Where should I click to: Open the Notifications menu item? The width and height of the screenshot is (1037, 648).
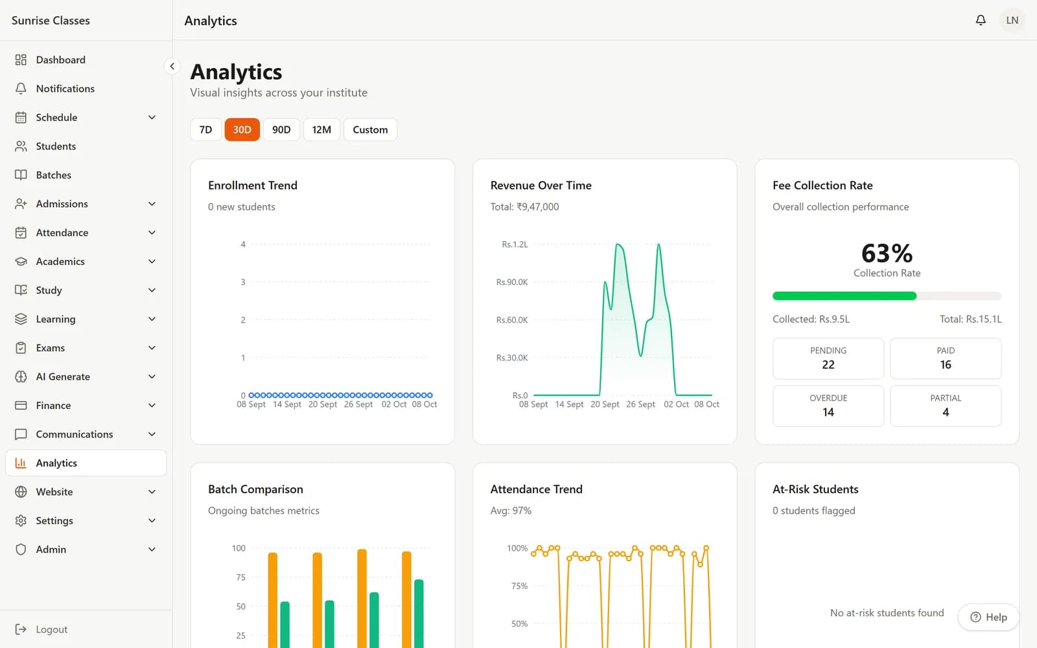pyautogui.click(x=86, y=89)
